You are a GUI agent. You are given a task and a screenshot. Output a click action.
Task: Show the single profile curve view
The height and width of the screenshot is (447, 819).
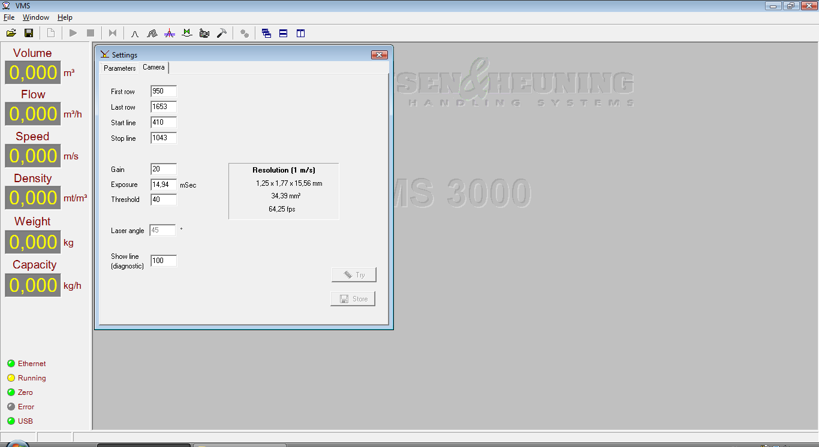point(135,34)
